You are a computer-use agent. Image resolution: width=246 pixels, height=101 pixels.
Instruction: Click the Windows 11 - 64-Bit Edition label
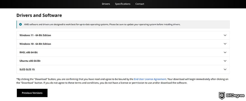tap(35, 35)
